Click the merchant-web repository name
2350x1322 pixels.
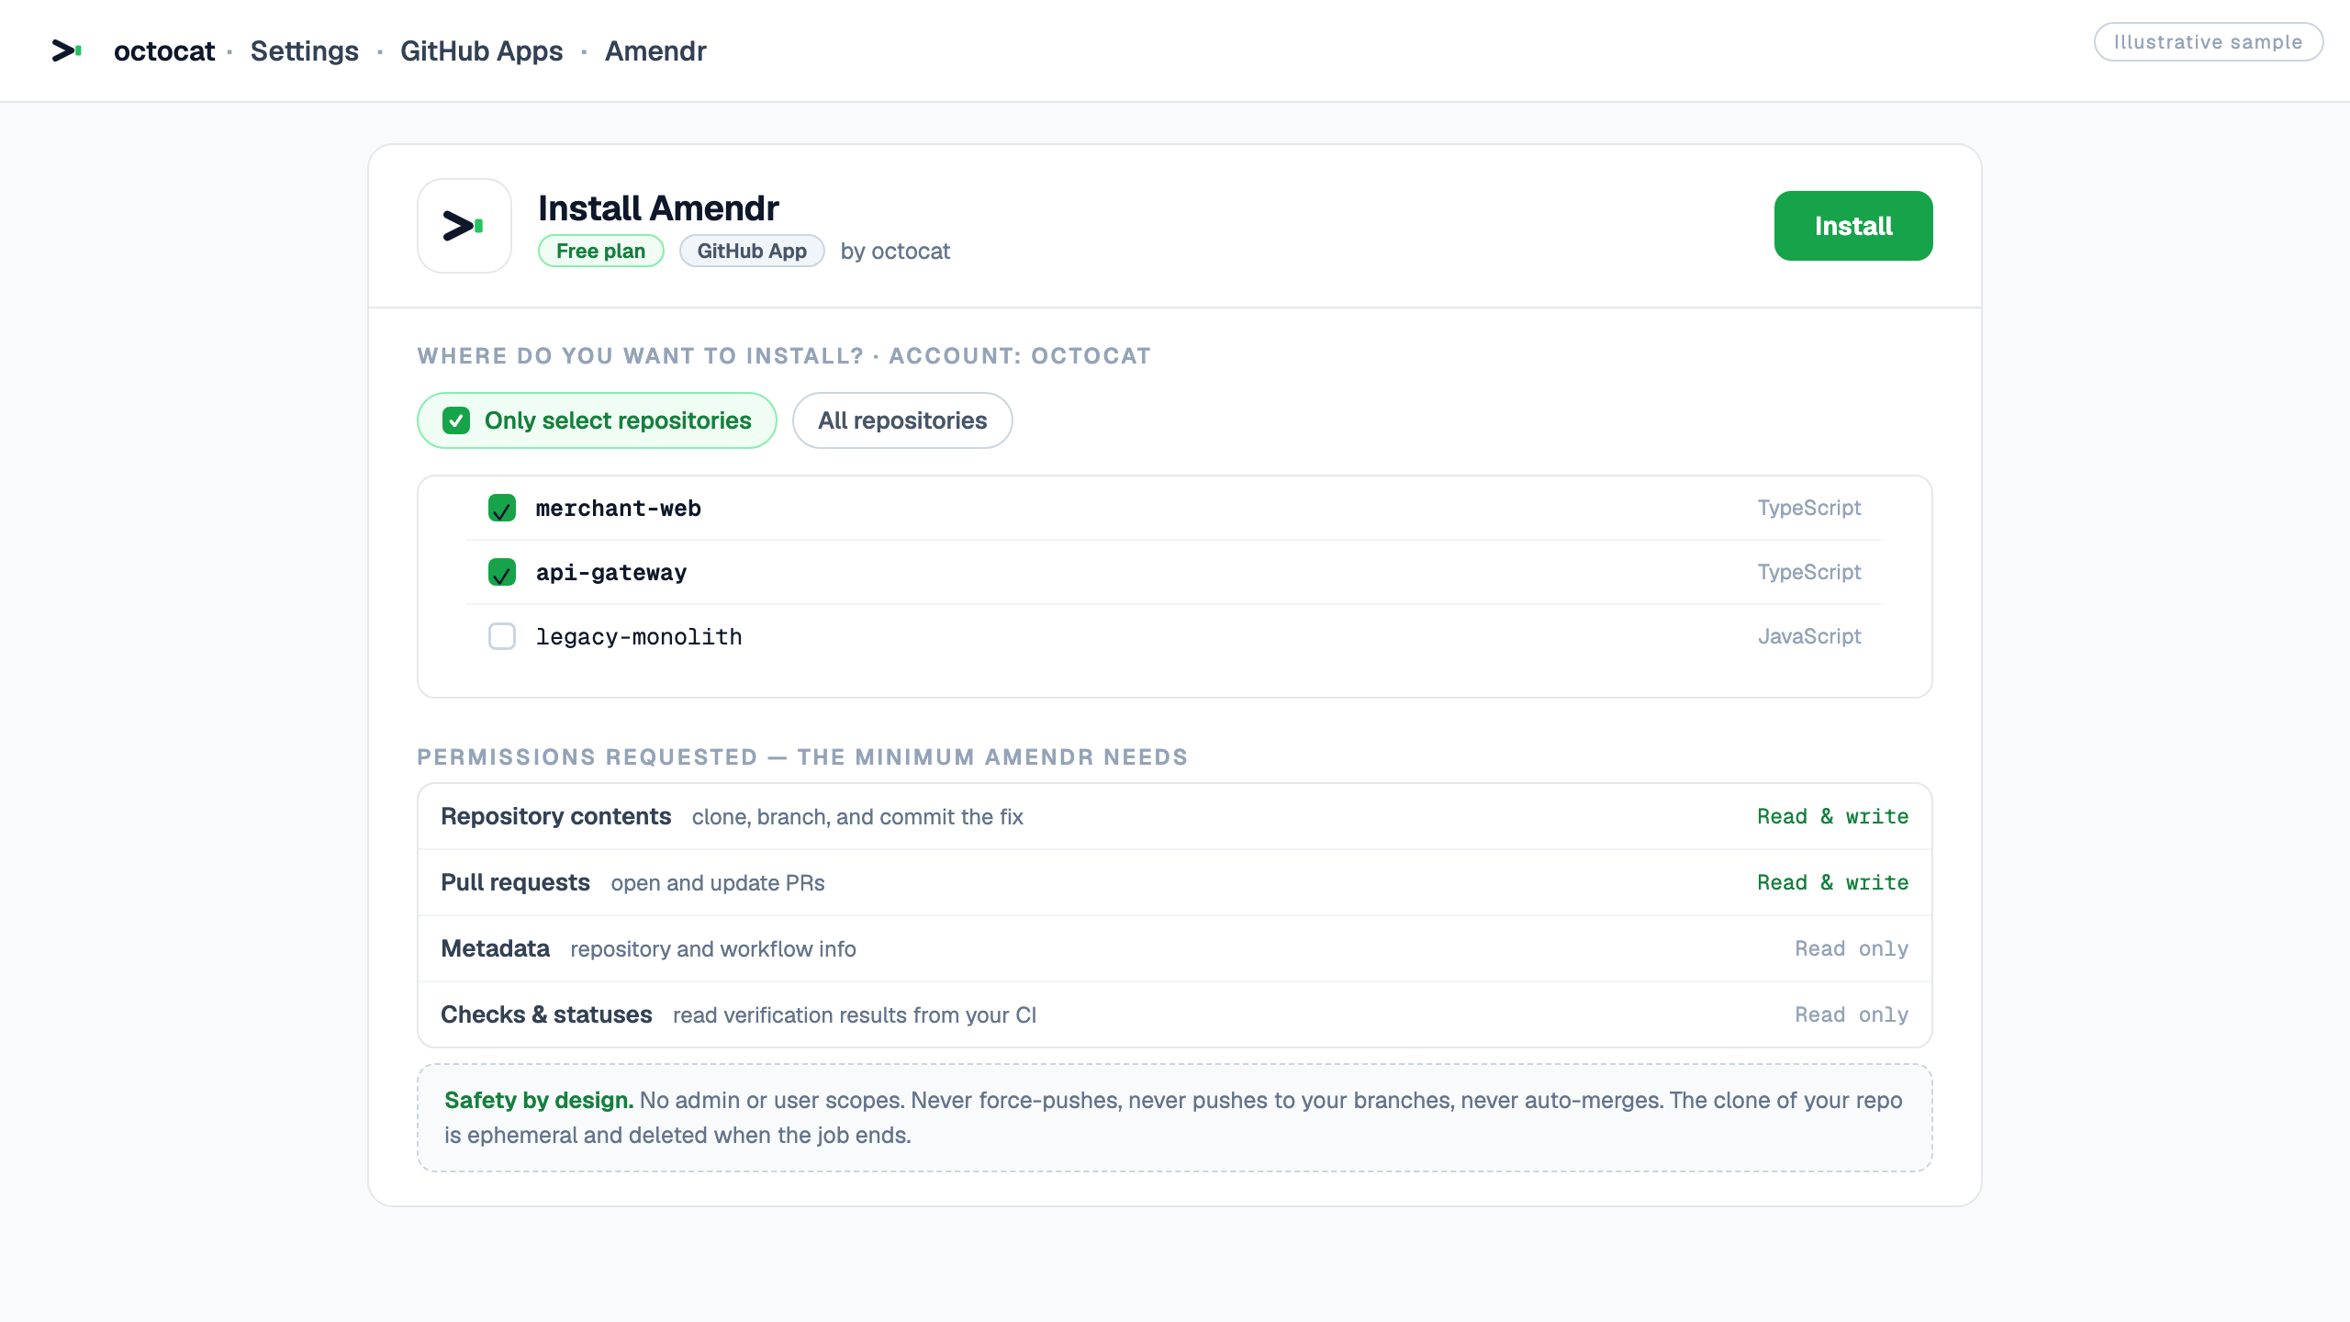point(619,509)
